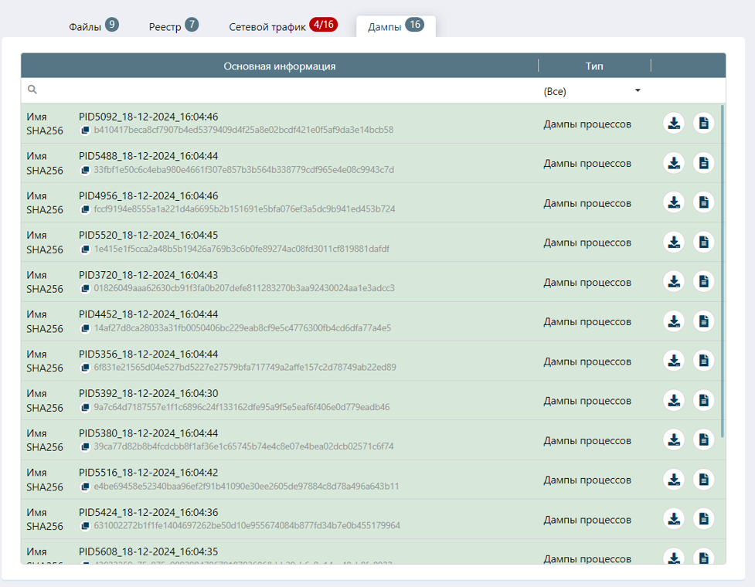
Task: Click the search magnifier icon
Action: 32,90
